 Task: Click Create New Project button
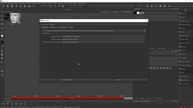click(66, 80)
